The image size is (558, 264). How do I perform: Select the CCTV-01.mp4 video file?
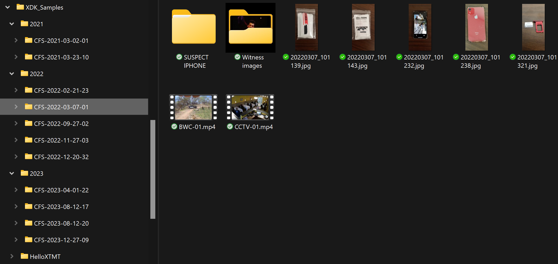tap(250, 107)
